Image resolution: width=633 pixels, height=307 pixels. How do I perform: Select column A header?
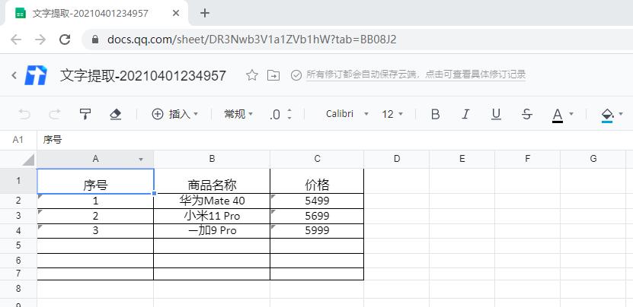click(x=95, y=159)
